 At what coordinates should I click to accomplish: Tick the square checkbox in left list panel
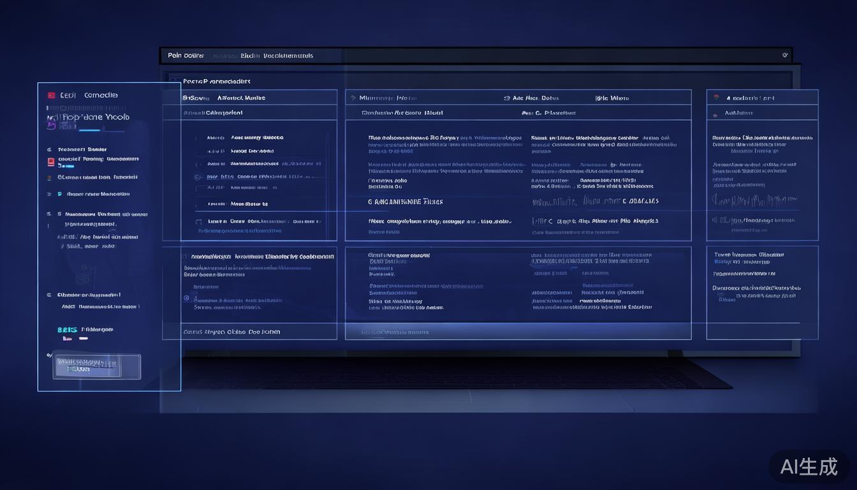click(x=198, y=222)
